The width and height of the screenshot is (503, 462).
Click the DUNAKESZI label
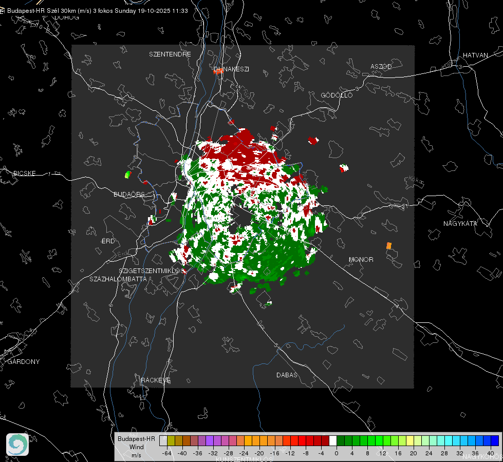(x=231, y=69)
